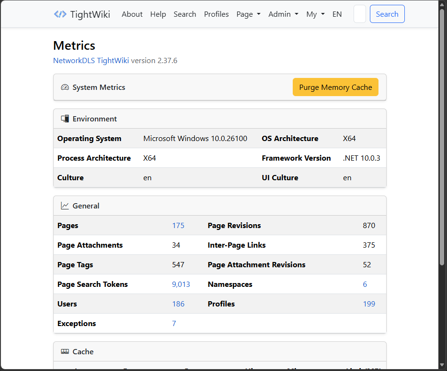View the Exceptions count link 7
447x371 pixels.
(174, 324)
